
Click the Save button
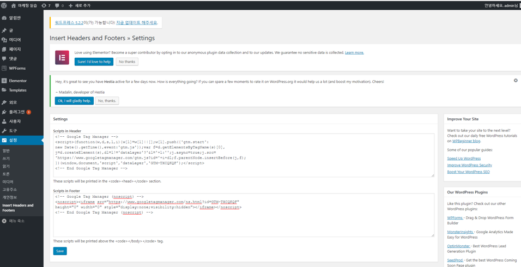[x=60, y=251]
